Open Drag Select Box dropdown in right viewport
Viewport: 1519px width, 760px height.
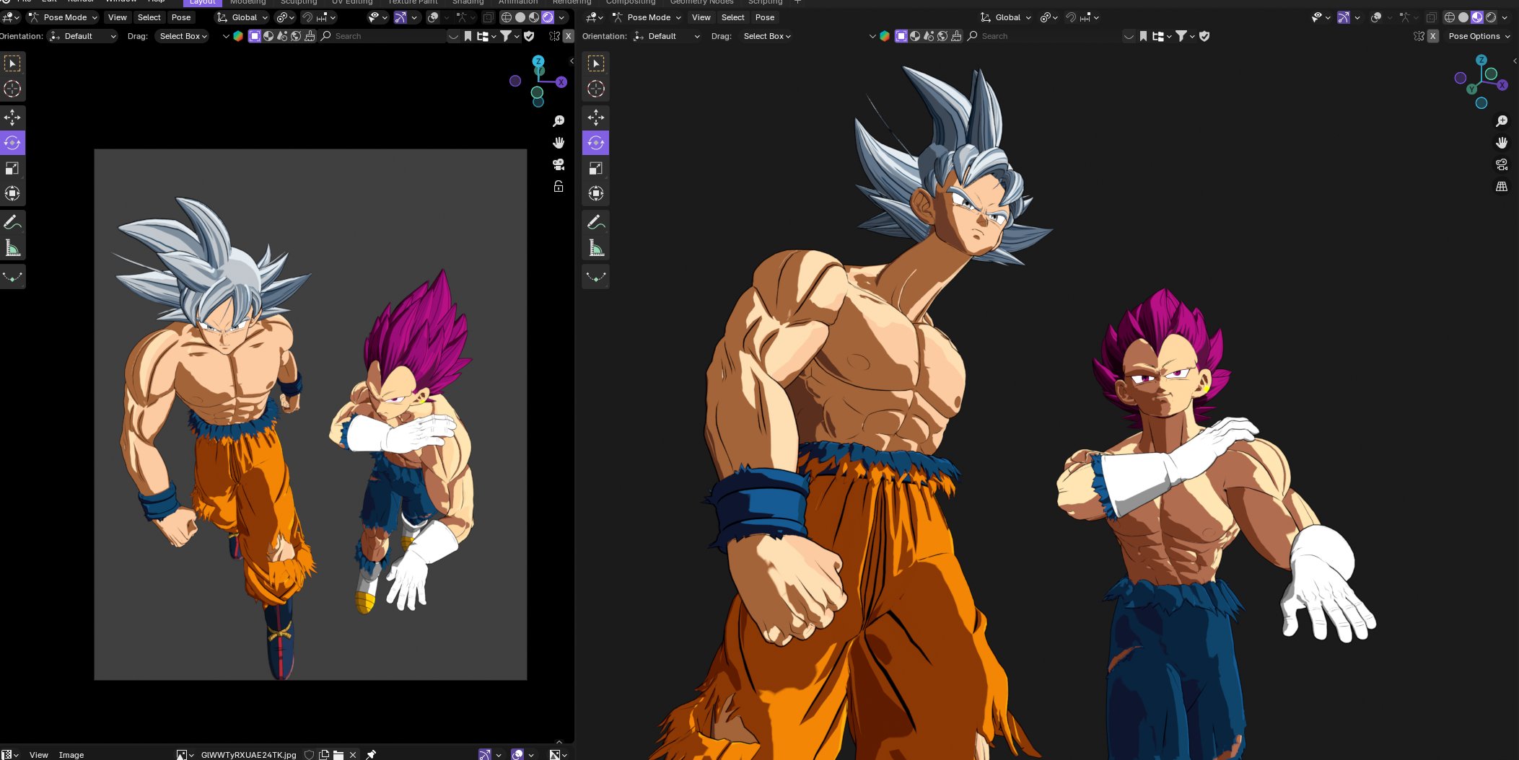766,36
